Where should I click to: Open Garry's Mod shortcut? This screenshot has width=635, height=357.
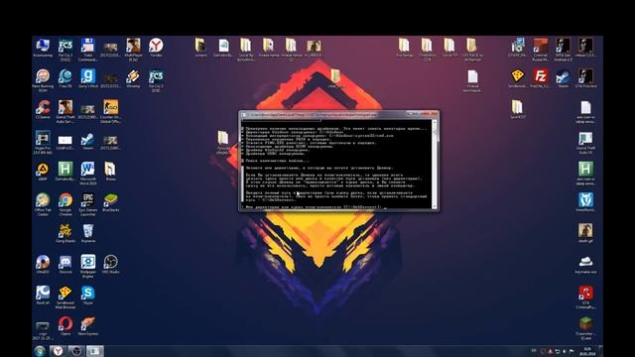click(x=88, y=78)
